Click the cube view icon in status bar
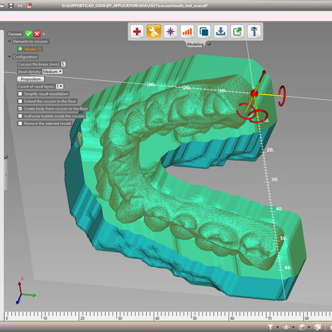332x332 pixels. tap(302, 327)
